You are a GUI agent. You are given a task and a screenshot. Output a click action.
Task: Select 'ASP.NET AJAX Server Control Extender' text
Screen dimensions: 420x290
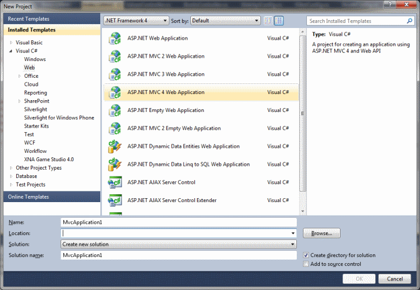point(172,200)
